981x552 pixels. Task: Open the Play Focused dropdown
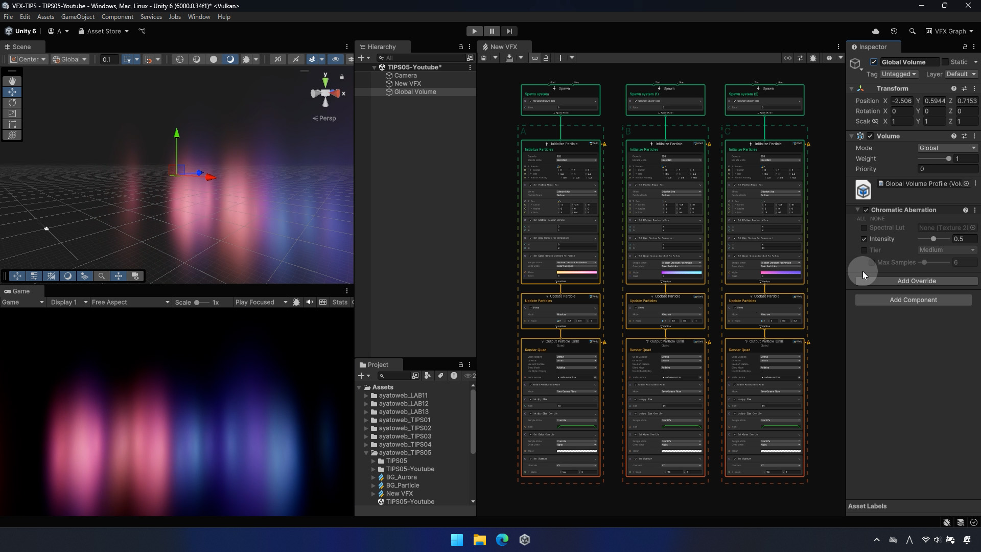pyautogui.click(x=261, y=302)
